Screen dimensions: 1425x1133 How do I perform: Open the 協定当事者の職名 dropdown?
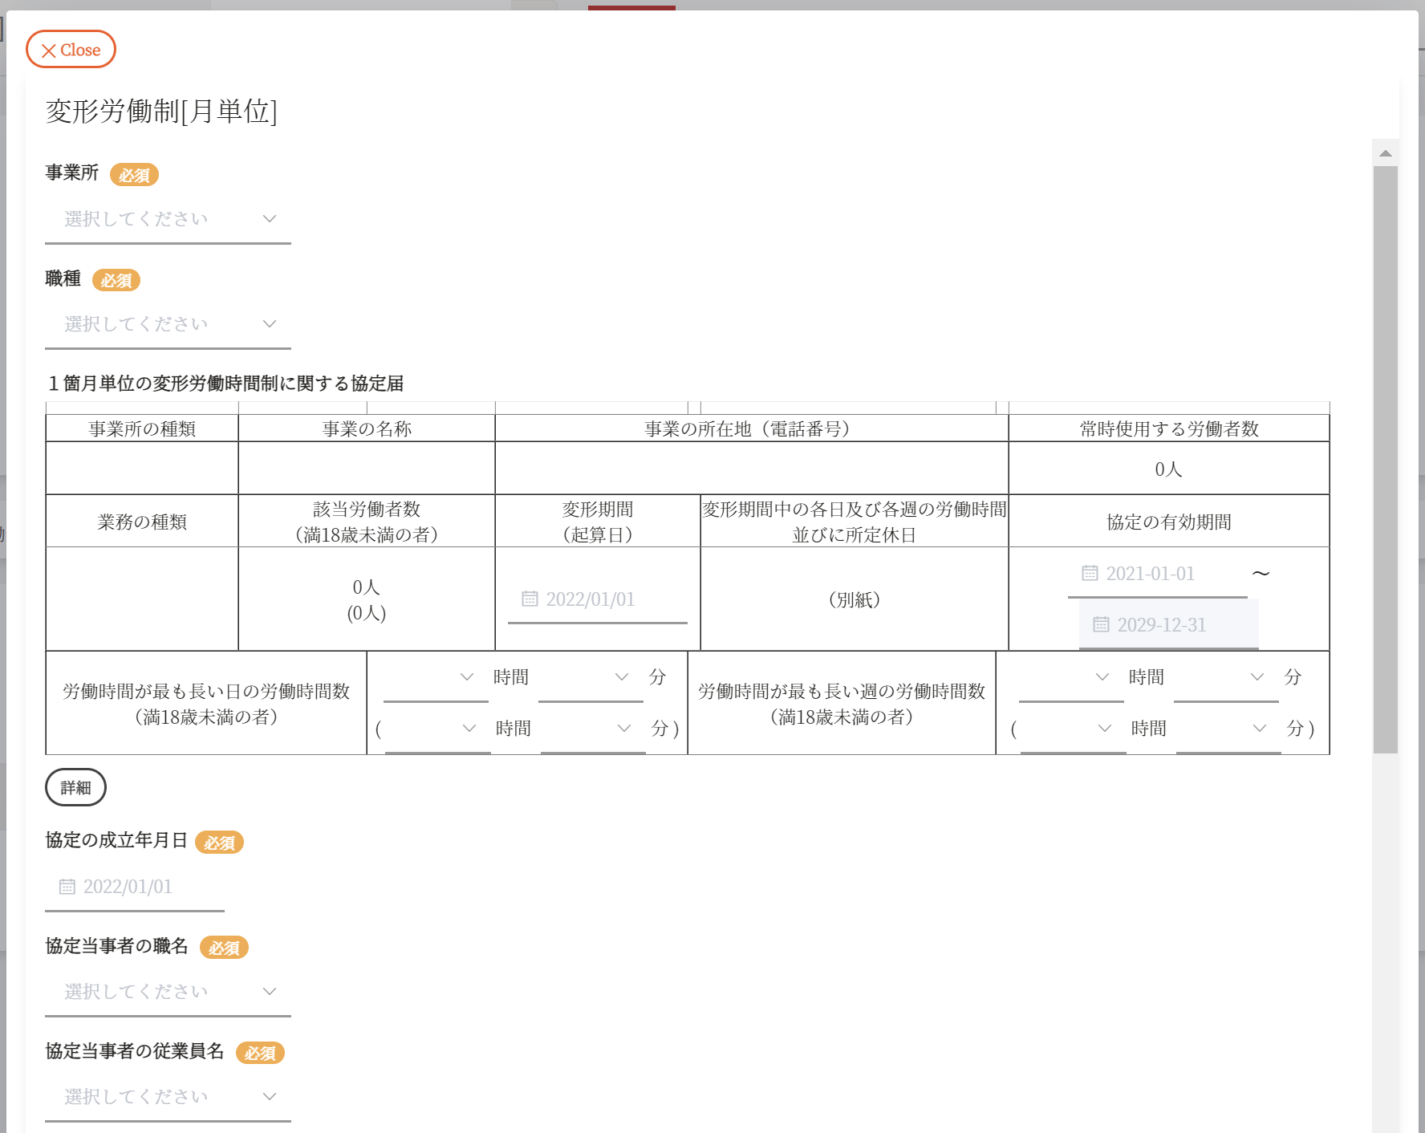168,992
